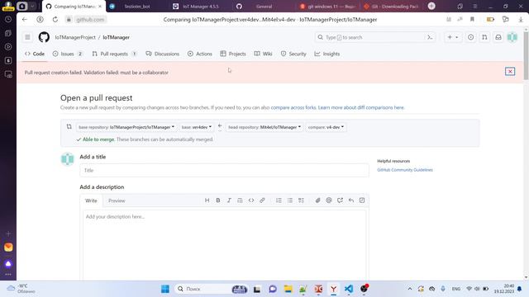Insert a task list icon
529x297 pixels.
click(x=301, y=200)
